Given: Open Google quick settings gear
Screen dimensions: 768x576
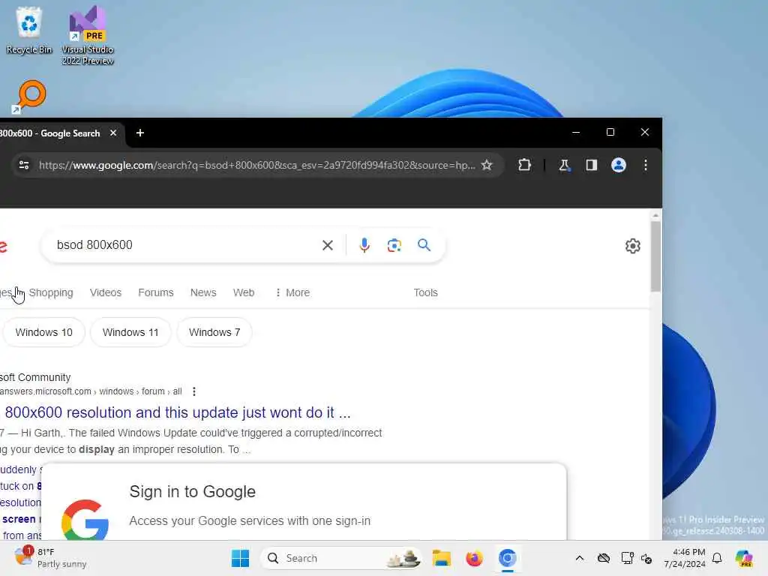Looking at the screenshot, I should [x=633, y=246].
